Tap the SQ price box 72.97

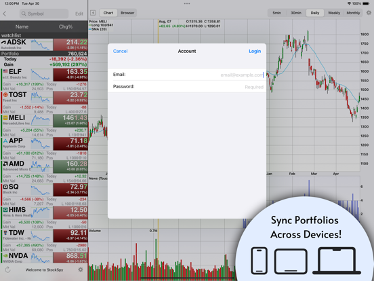(70, 190)
